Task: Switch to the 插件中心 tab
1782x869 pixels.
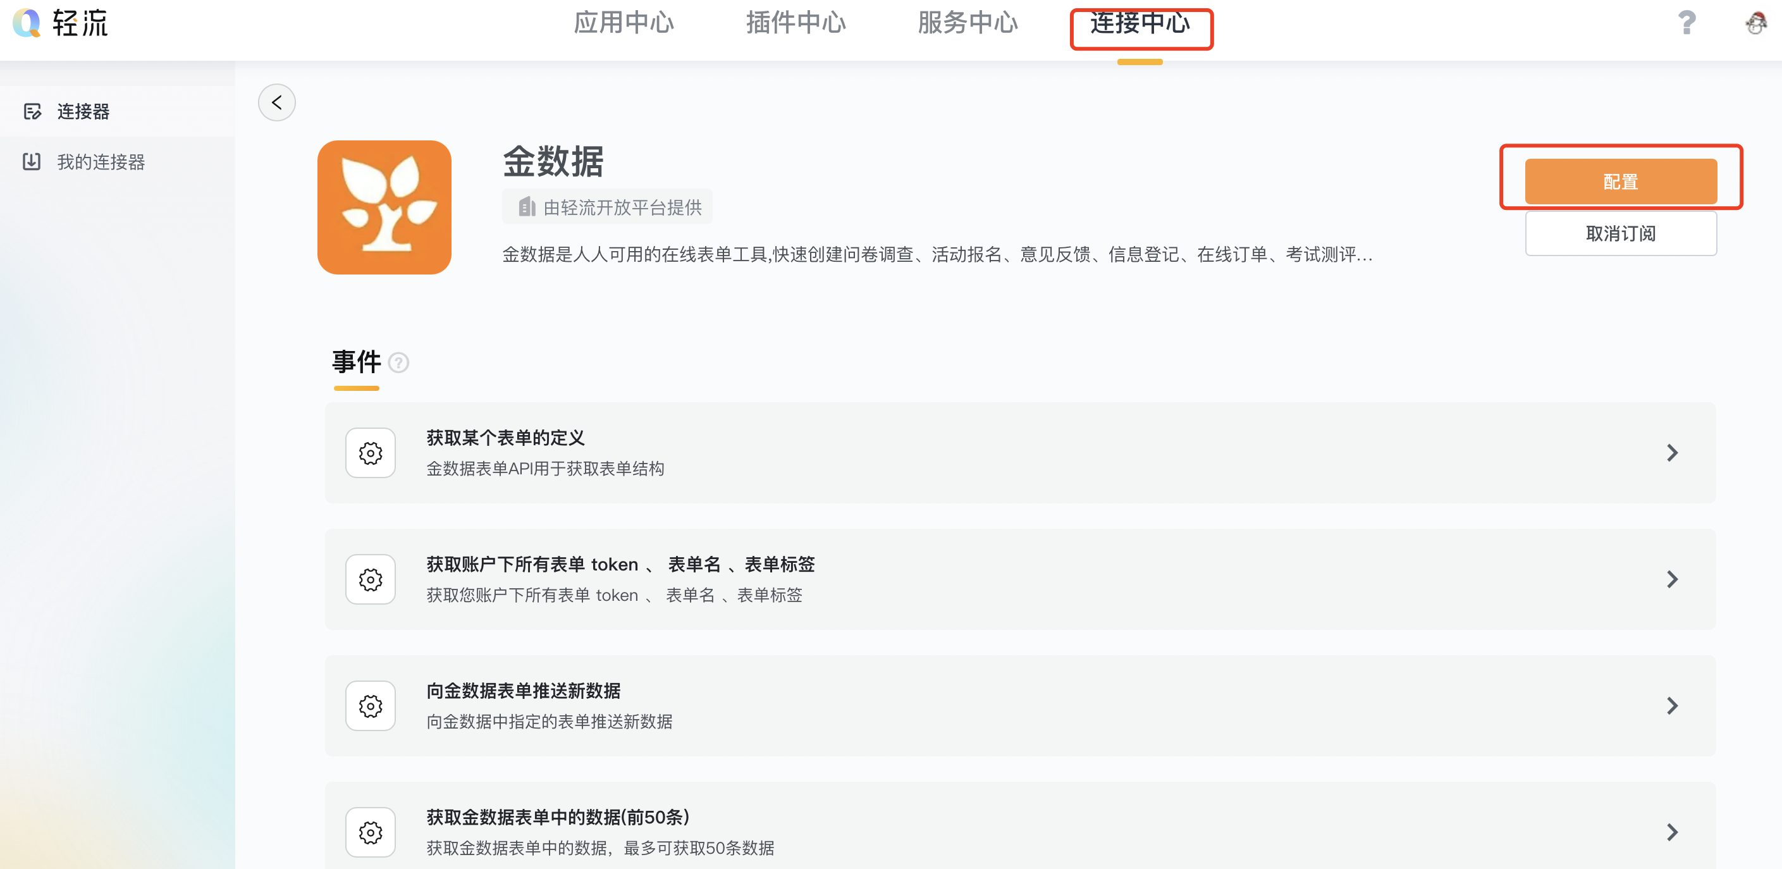Action: 796,23
